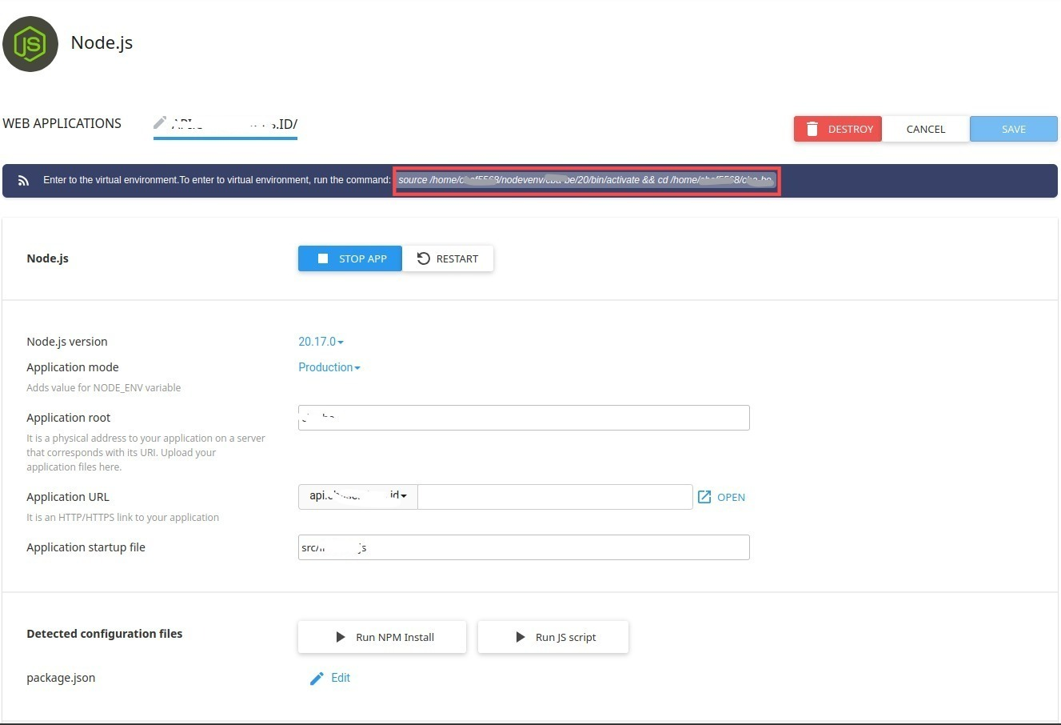Screen dimensions: 1061x725
Task: Stop the Node.js app
Action: point(350,258)
